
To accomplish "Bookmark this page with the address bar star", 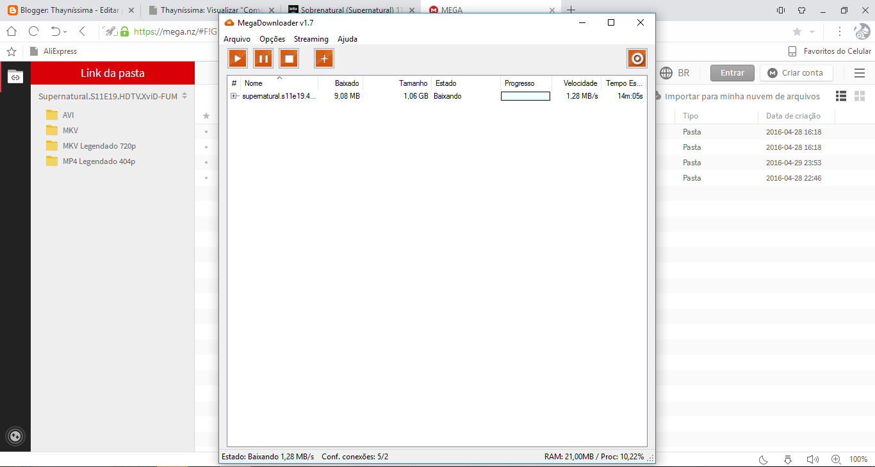I will [x=797, y=31].
